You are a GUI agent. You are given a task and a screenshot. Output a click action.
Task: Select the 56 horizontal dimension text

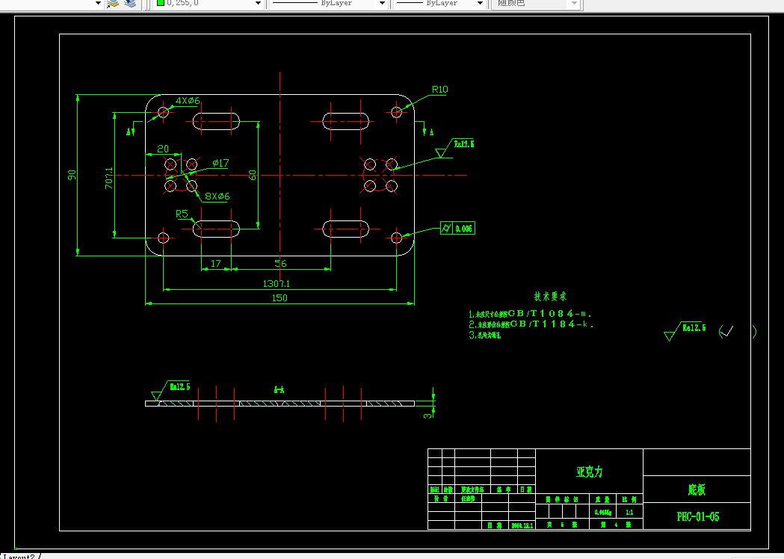click(x=280, y=264)
